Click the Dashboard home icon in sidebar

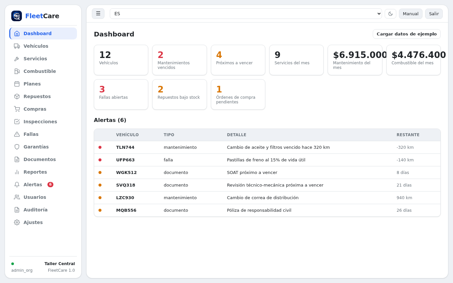click(x=17, y=33)
